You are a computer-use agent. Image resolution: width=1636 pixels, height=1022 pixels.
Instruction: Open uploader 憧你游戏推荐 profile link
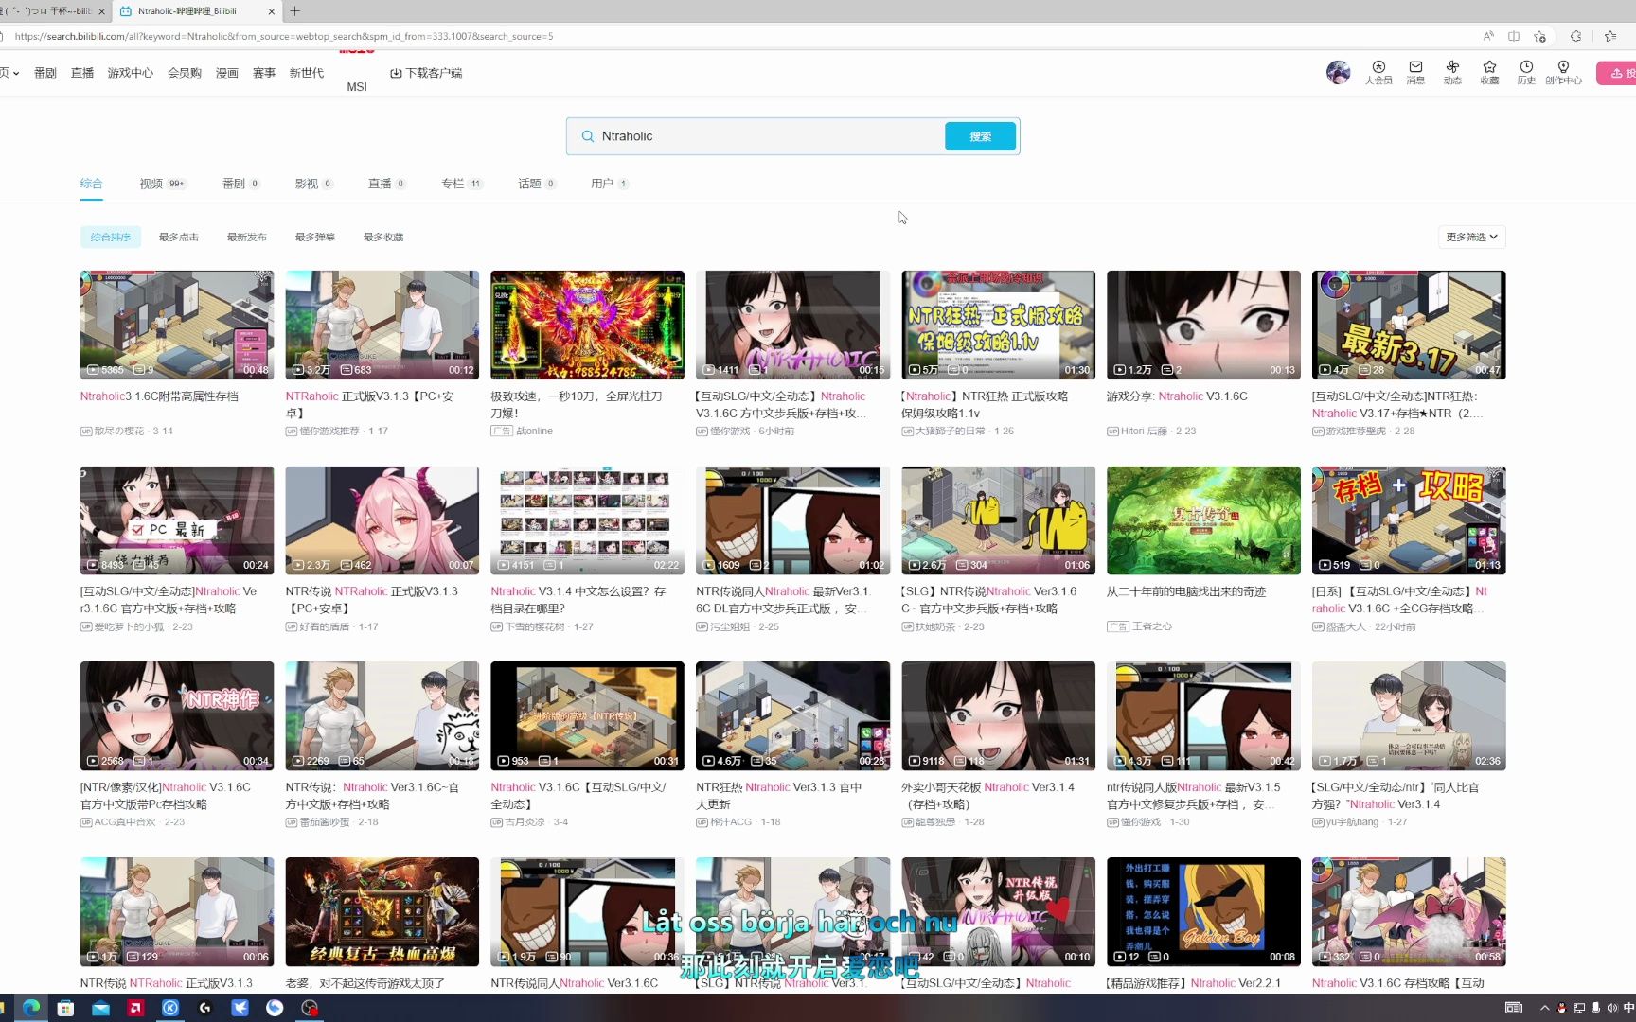pos(329,432)
